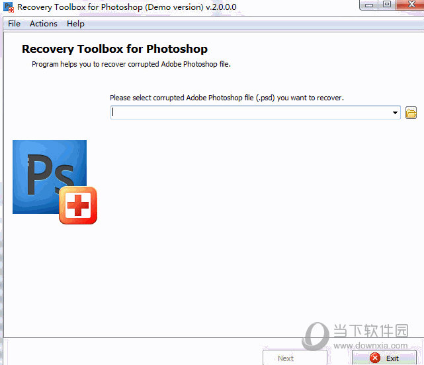Click the Photoshop recovery logo image
Screen dimensions: 424x365
(x=55, y=182)
